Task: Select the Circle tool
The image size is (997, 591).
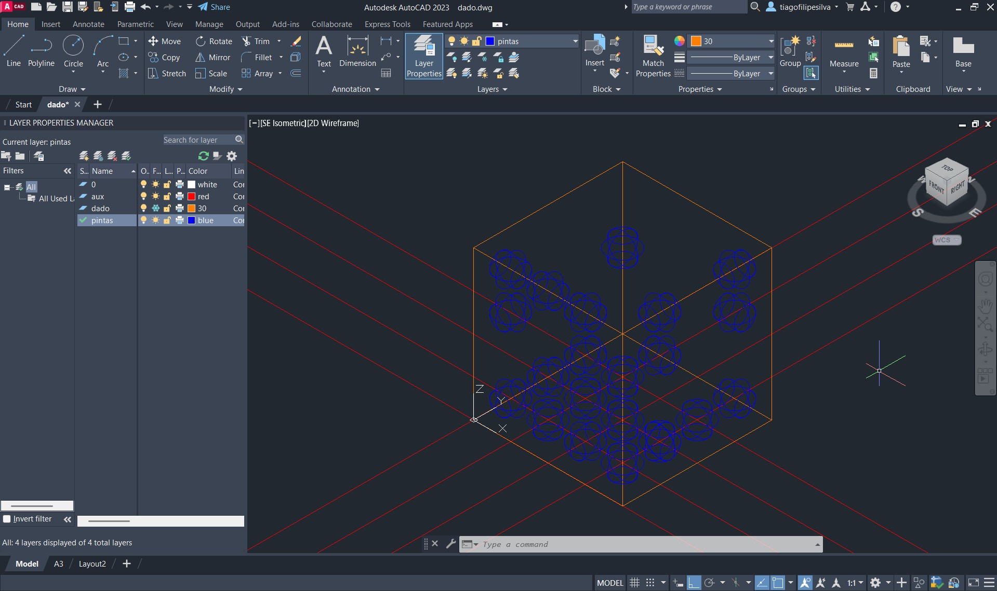Action: [73, 51]
